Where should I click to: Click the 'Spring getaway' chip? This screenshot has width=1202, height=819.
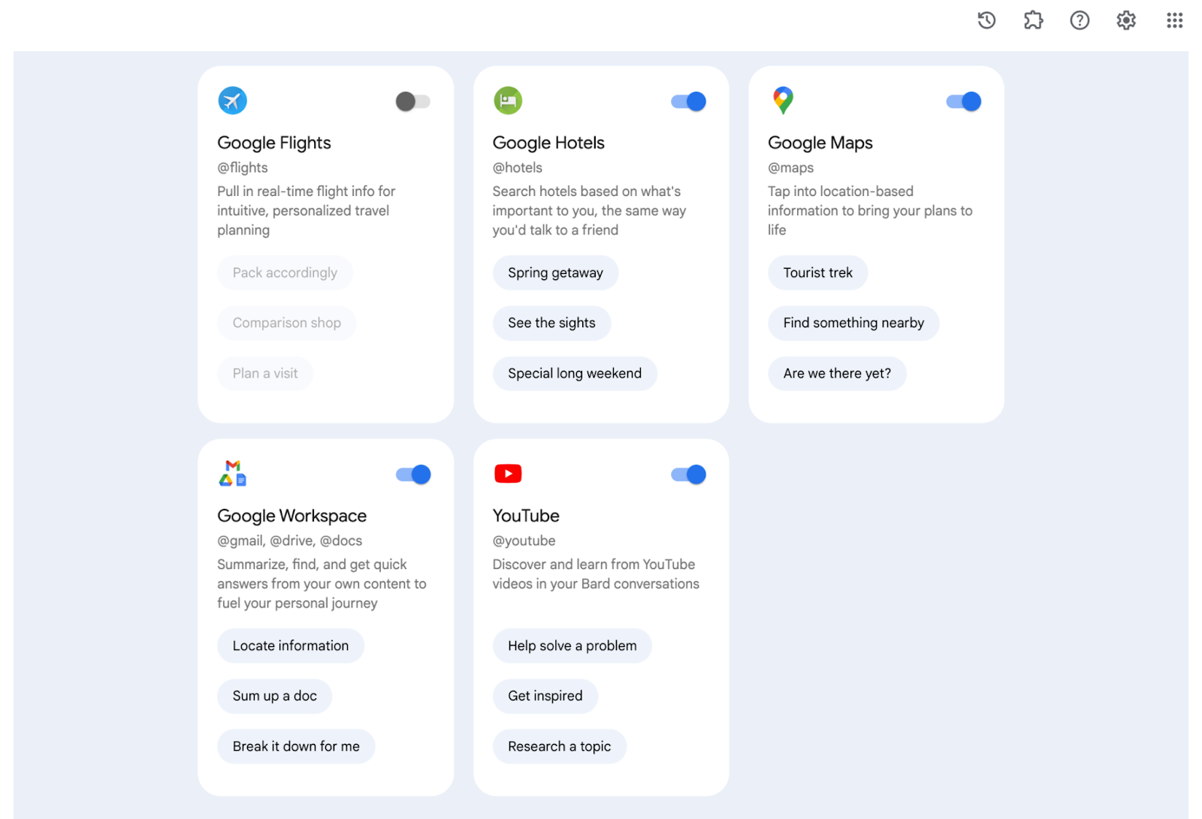(x=555, y=272)
